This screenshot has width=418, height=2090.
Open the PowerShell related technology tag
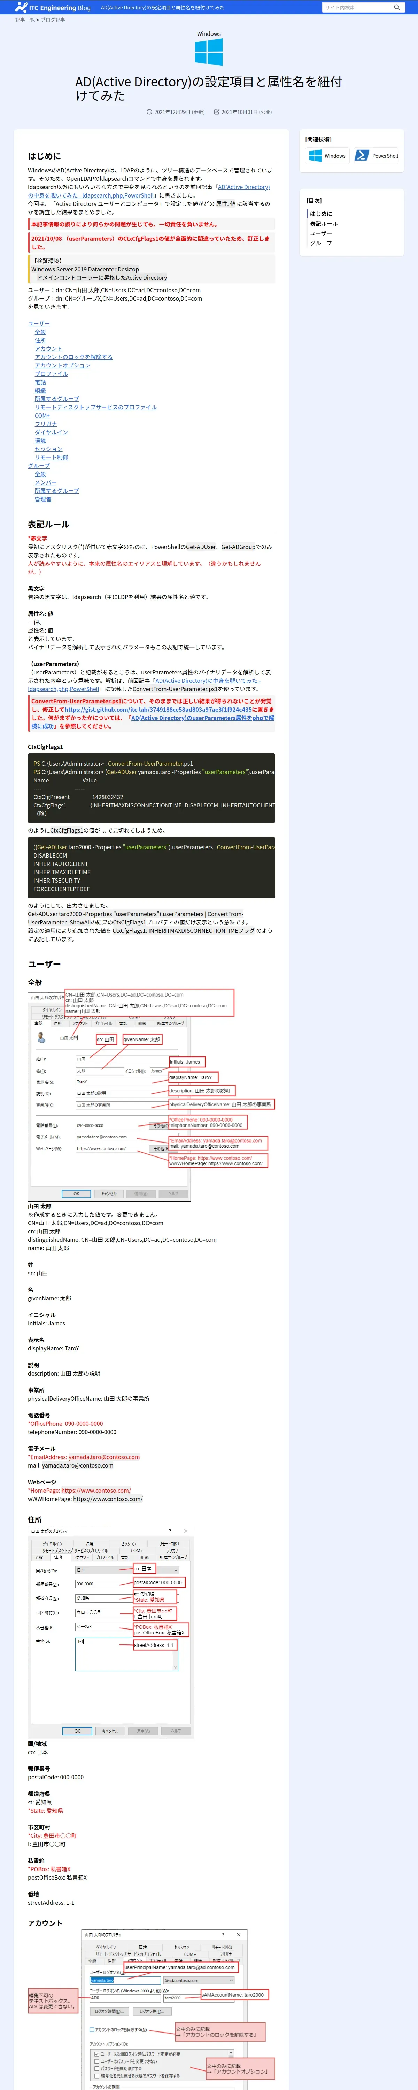pyautogui.click(x=377, y=156)
